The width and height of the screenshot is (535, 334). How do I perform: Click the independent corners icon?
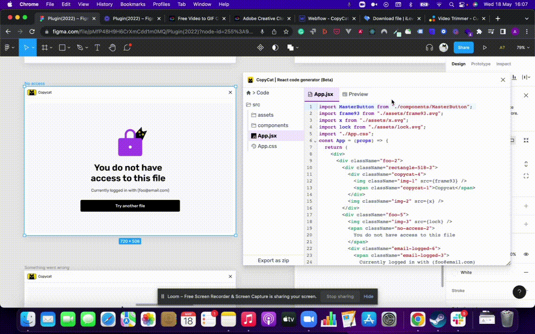pyautogui.click(x=526, y=176)
